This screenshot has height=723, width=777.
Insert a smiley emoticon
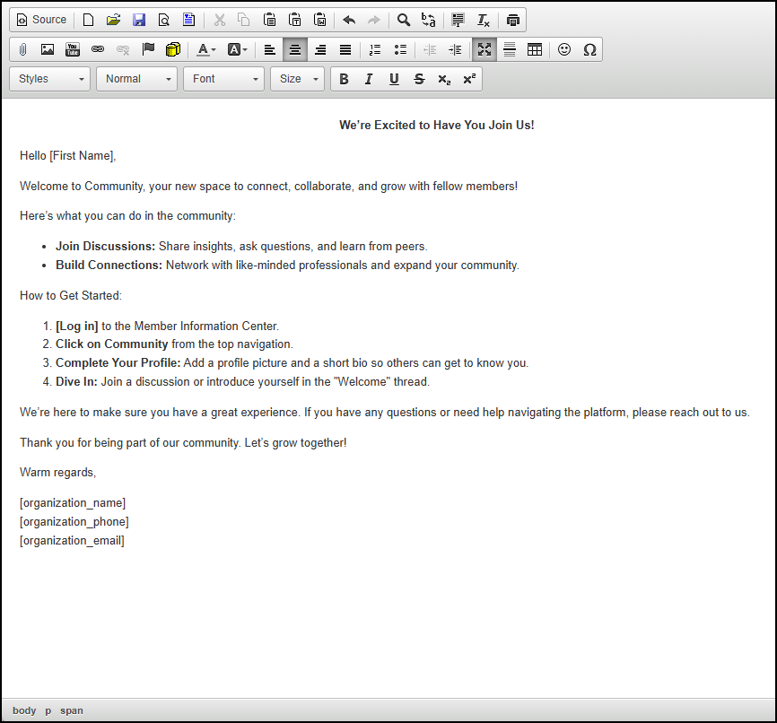click(564, 49)
